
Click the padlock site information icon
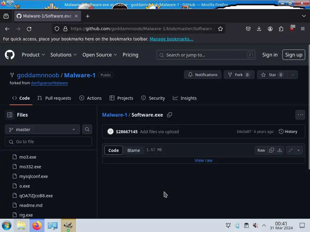pos(65,29)
